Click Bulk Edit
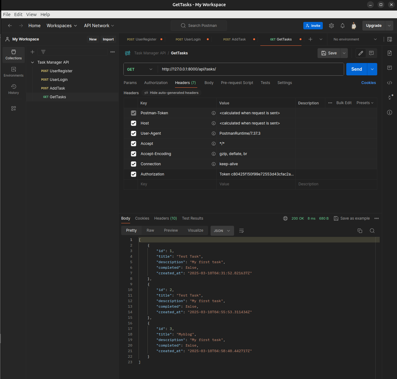397x379 pixels. click(x=344, y=103)
